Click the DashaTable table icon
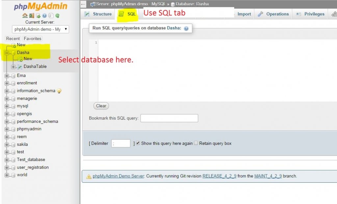The image size is (337, 204). click(x=20, y=67)
